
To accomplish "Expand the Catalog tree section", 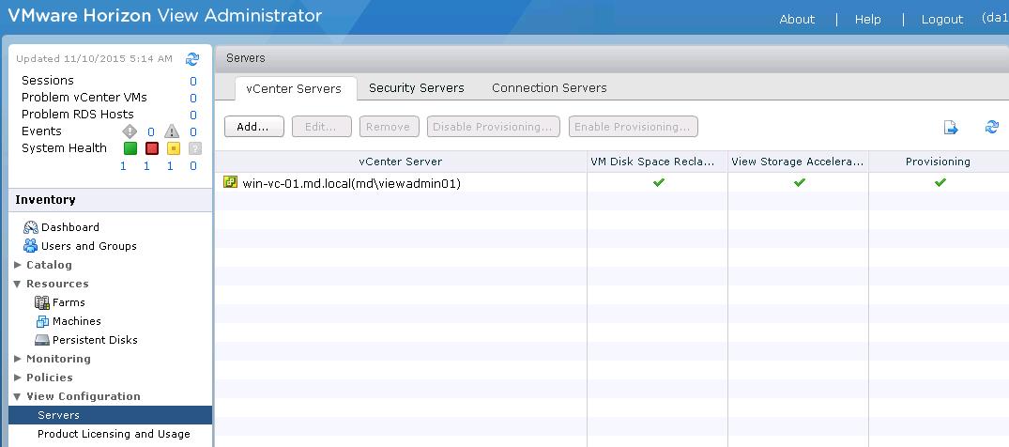I will click(18, 265).
